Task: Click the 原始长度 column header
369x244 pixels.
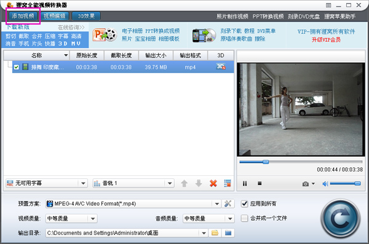Action: click(x=87, y=55)
